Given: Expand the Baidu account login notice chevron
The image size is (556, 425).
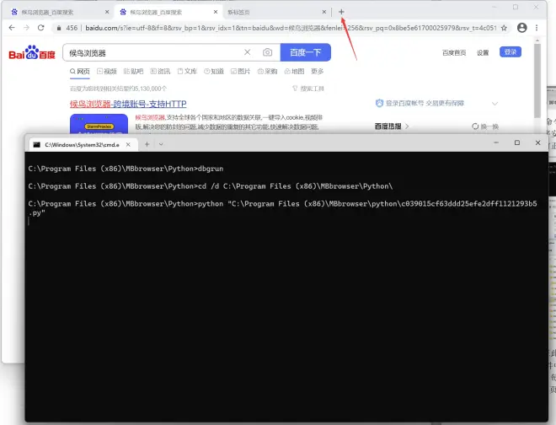Looking at the screenshot, I should point(495,104).
